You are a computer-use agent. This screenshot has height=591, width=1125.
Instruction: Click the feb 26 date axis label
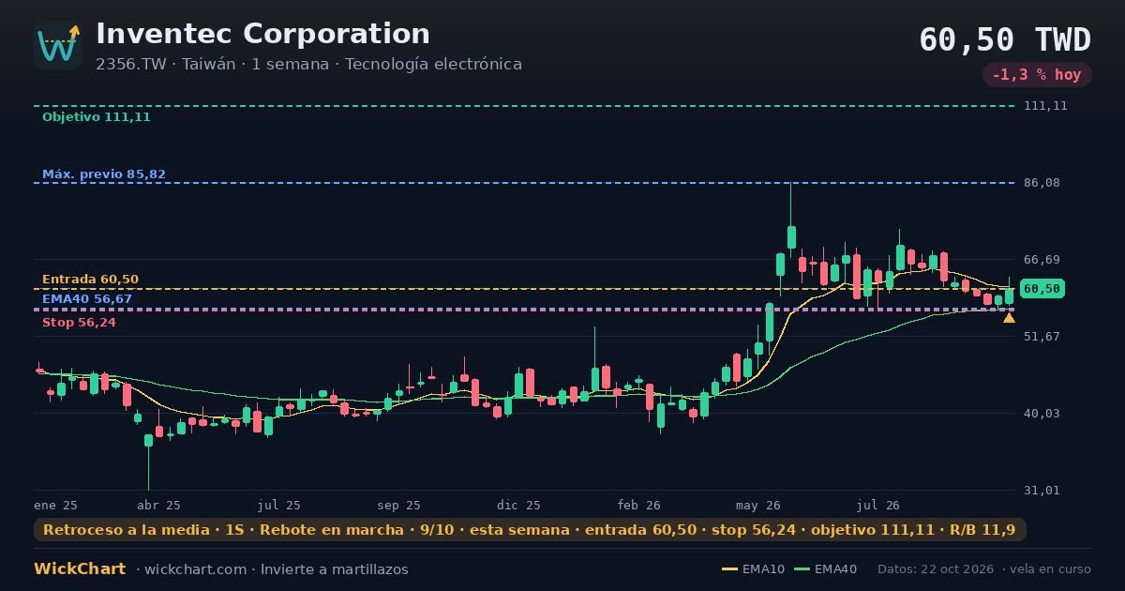coord(639,505)
